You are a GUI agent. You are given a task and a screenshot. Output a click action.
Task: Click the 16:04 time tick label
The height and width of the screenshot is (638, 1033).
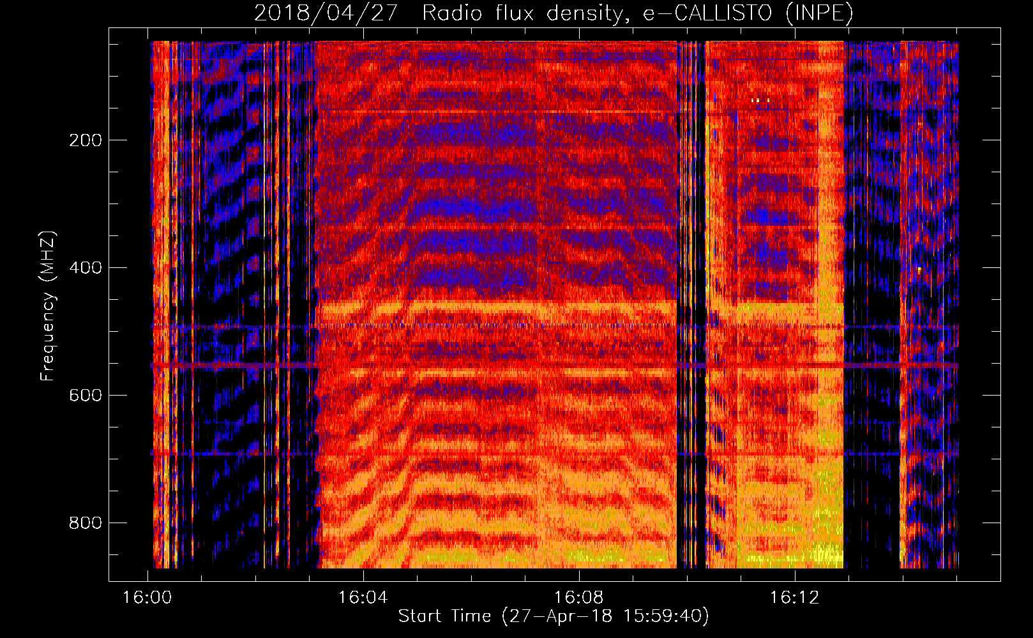pos(363,598)
